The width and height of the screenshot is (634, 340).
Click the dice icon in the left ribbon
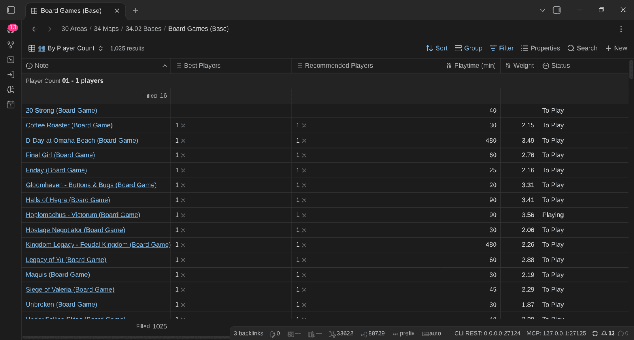11,60
